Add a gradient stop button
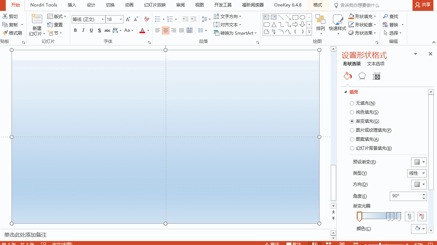Screen dimensions: 437x245 (x=409, y=216)
